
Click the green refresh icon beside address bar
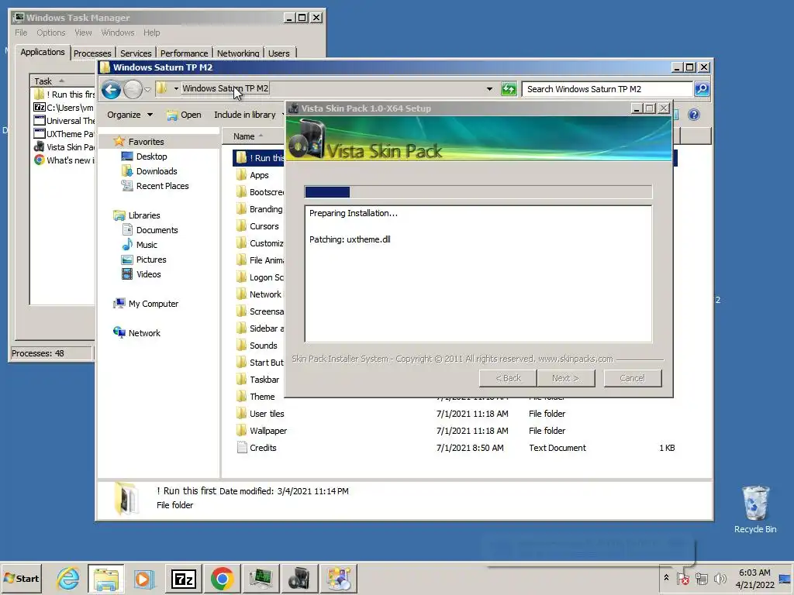coord(509,89)
